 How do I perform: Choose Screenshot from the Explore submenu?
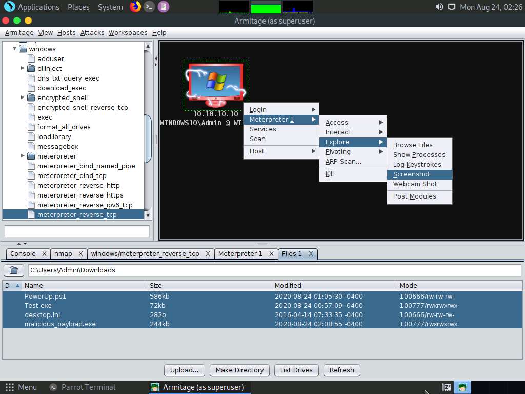419,174
